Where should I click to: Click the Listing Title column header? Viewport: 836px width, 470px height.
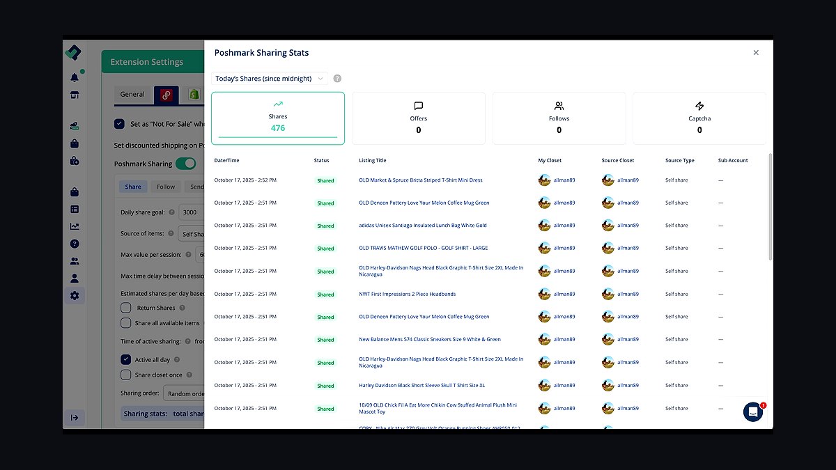click(x=373, y=160)
